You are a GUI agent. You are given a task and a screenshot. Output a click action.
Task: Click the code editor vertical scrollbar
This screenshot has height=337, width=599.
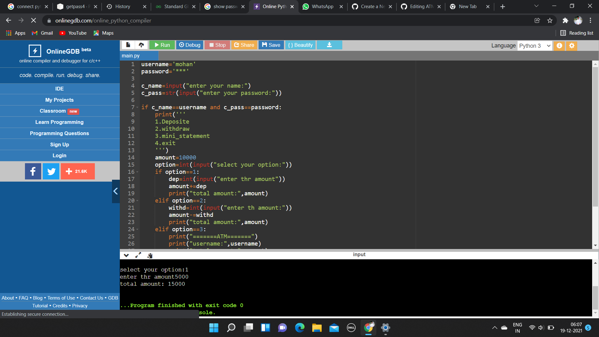pyautogui.click(x=595, y=137)
